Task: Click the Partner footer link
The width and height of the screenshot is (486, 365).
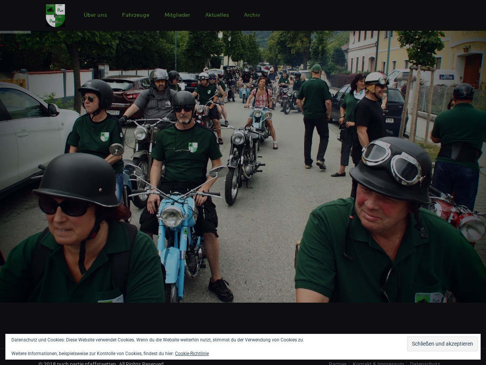Action: (337, 363)
